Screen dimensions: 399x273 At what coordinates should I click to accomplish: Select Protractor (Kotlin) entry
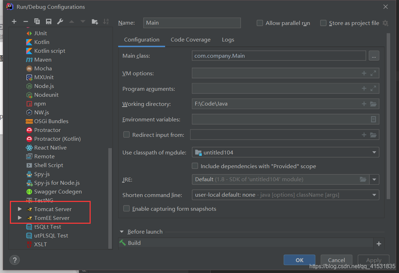click(x=53, y=139)
